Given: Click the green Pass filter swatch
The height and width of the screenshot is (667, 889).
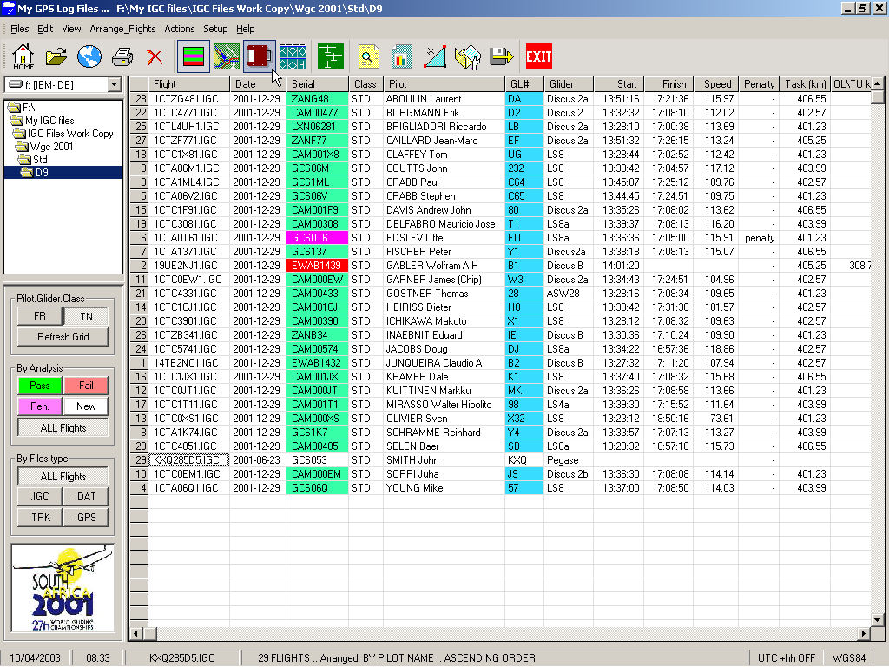Looking at the screenshot, I should click(40, 386).
